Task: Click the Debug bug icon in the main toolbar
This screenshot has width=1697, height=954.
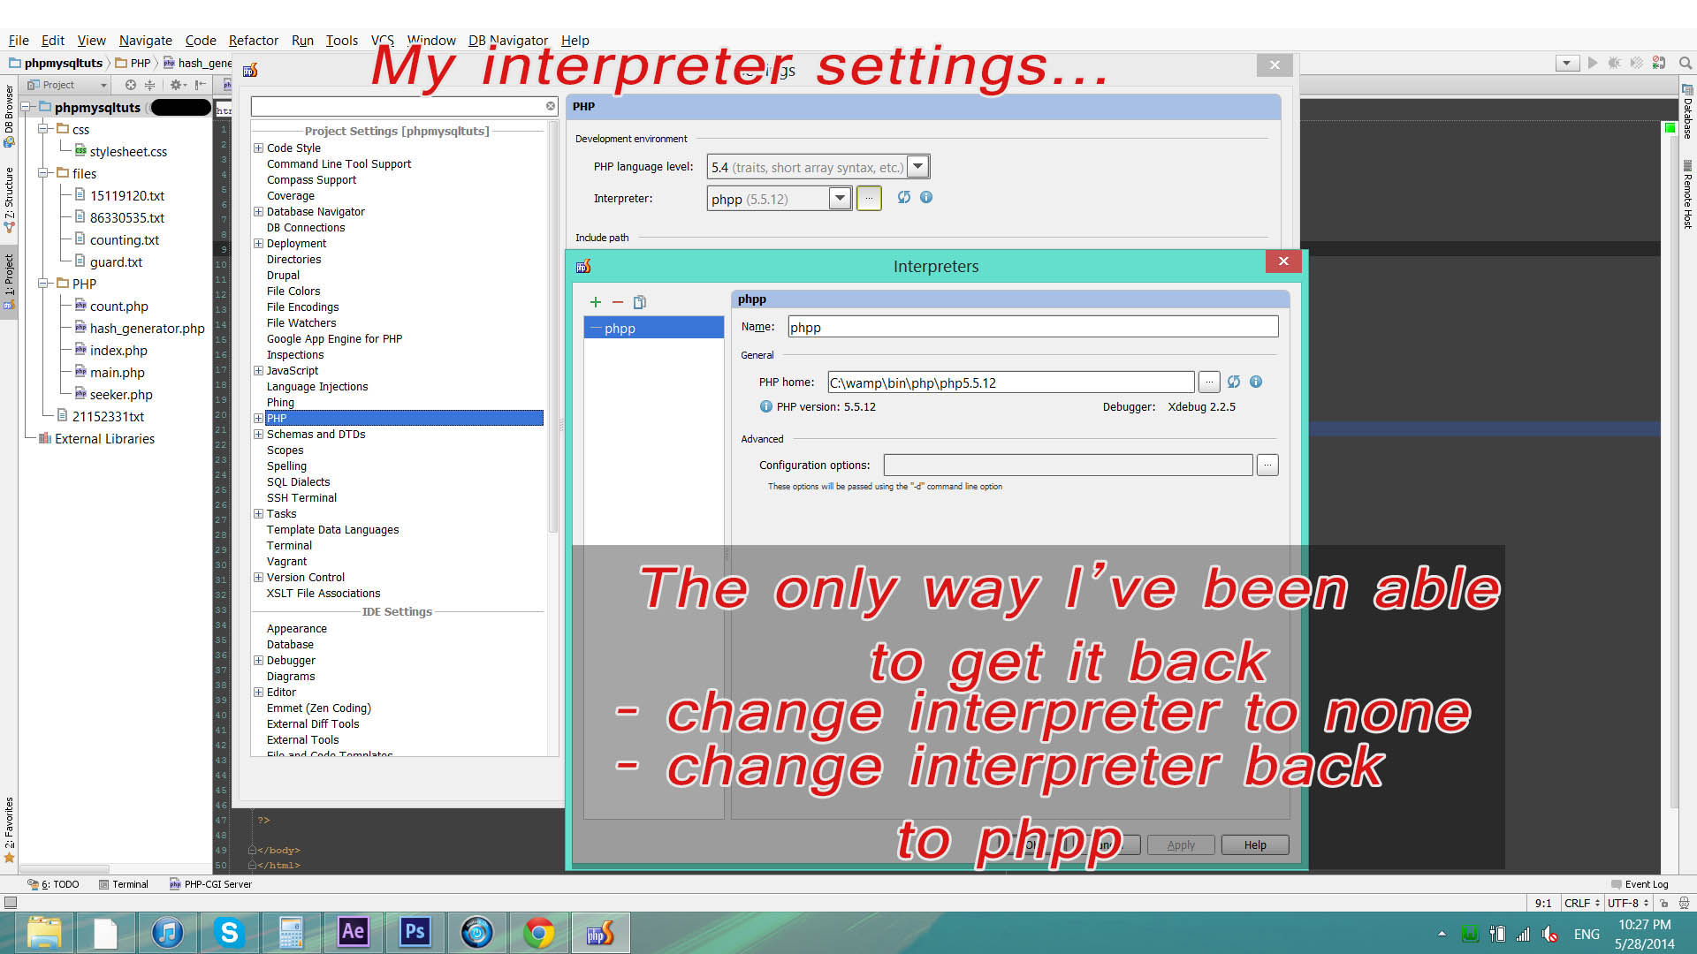Action: coord(1615,63)
